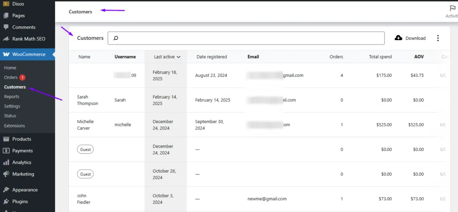Open the Orders submenu item
Viewport: 458px width, 212px height.
pyautogui.click(x=11, y=77)
